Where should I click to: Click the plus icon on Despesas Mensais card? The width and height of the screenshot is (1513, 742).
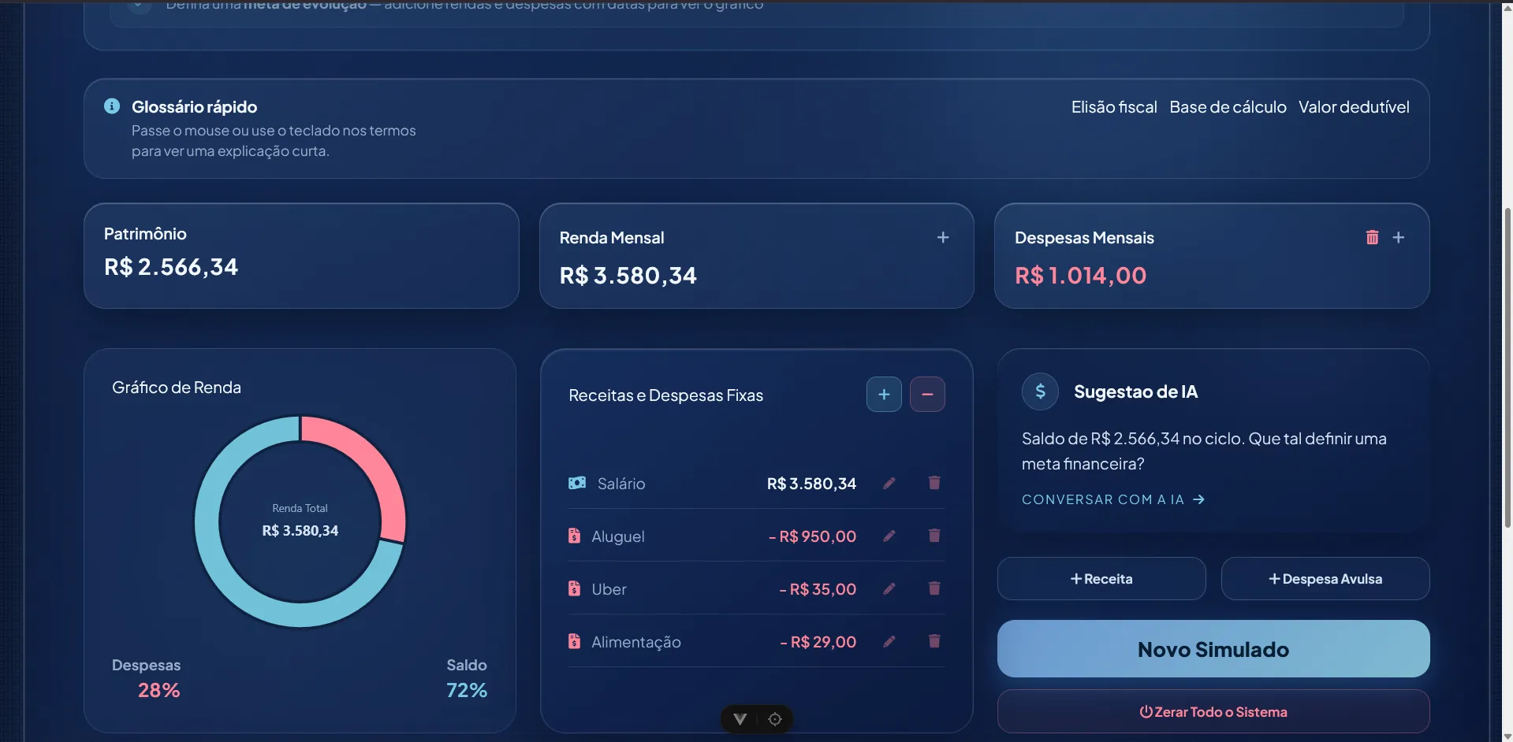click(x=1398, y=237)
